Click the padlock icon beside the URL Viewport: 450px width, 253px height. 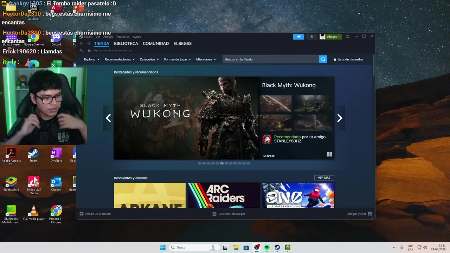pos(89,50)
